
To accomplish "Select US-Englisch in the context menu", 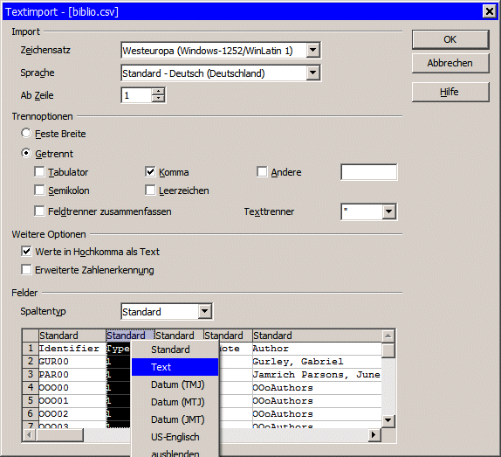I will tap(175, 437).
